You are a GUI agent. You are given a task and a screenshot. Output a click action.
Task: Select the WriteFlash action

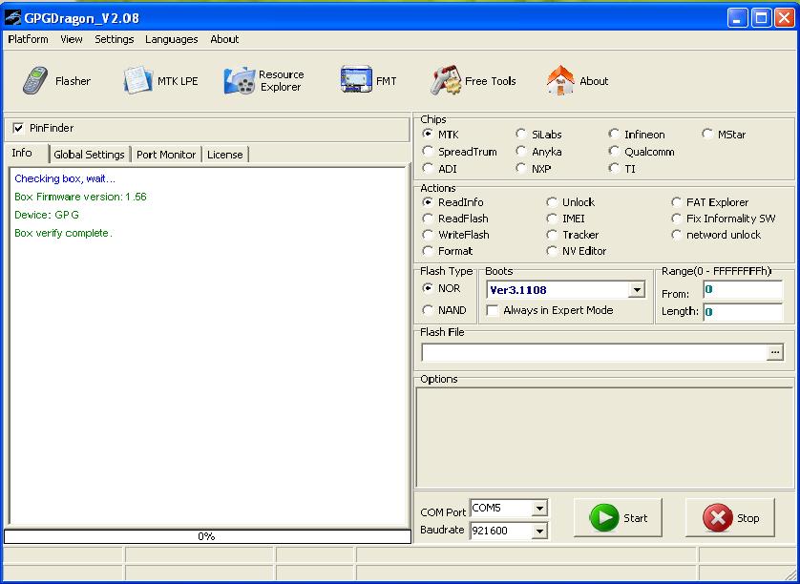428,235
